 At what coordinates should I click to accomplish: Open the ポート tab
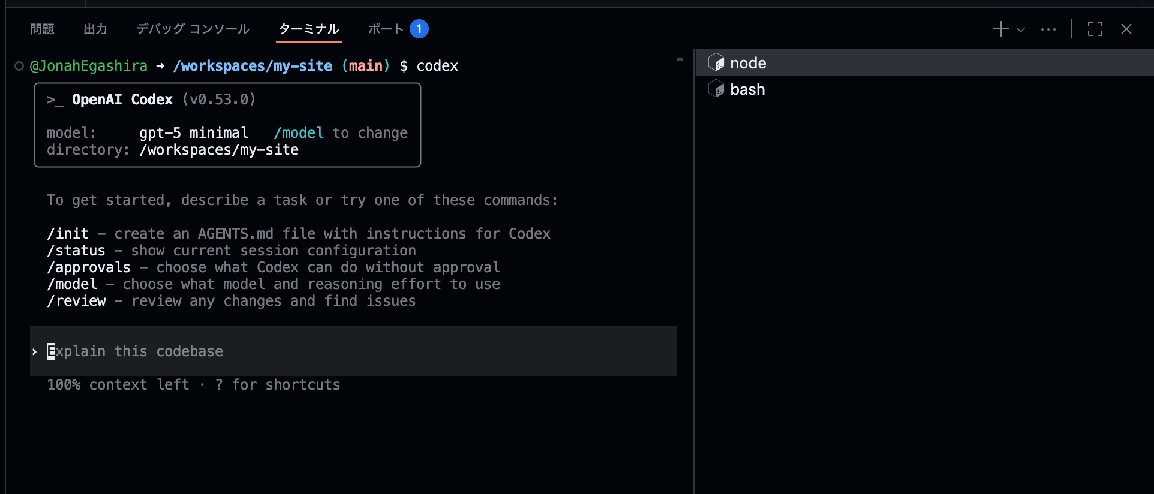tap(386, 29)
